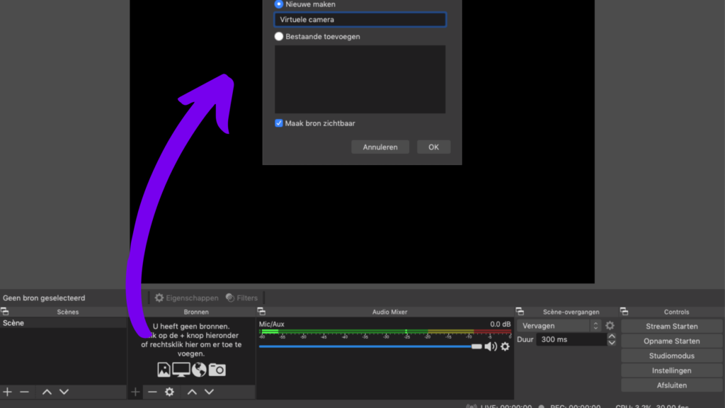Remove source with the minus icon
This screenshot has height=408, width=725.
coord(152,392)
